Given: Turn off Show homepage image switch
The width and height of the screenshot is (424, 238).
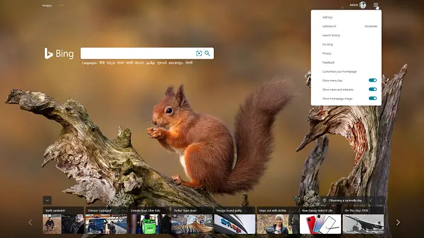Looking at the screenshot, I should (373, 99).
